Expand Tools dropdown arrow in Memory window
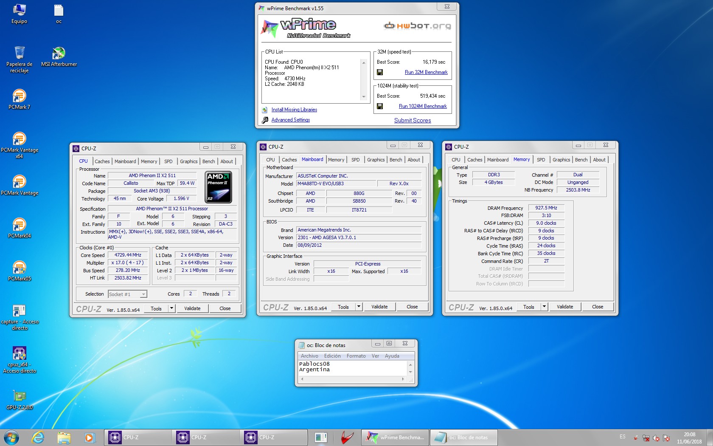Image resolution: width=713 pixels, height=446 pixels. 544,307
